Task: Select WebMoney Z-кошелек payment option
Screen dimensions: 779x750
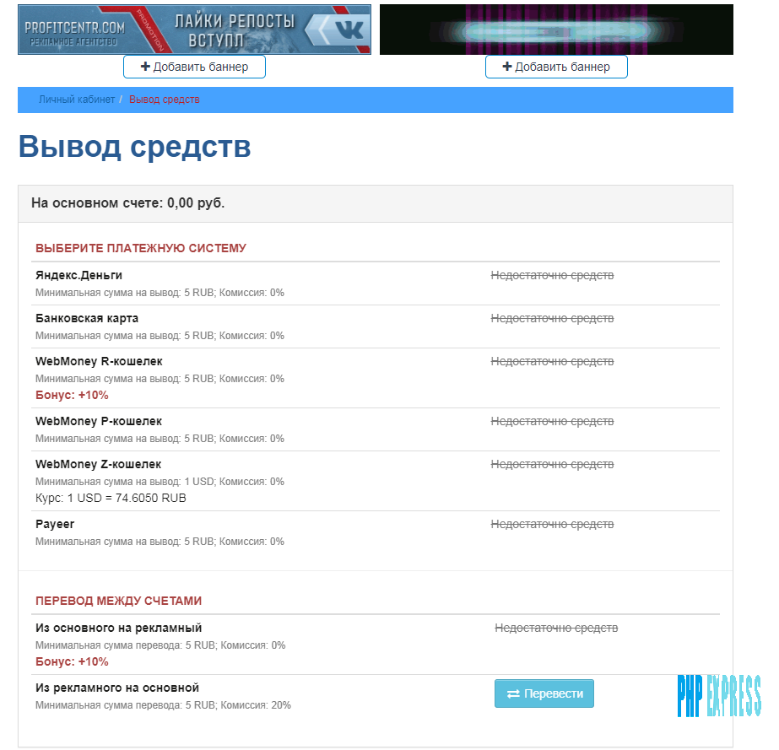Action: pyautogui.click(x=99, y=464)
